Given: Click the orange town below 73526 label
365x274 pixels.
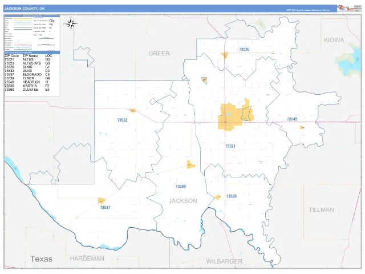Looking at the screenshot, I should 225,55.
